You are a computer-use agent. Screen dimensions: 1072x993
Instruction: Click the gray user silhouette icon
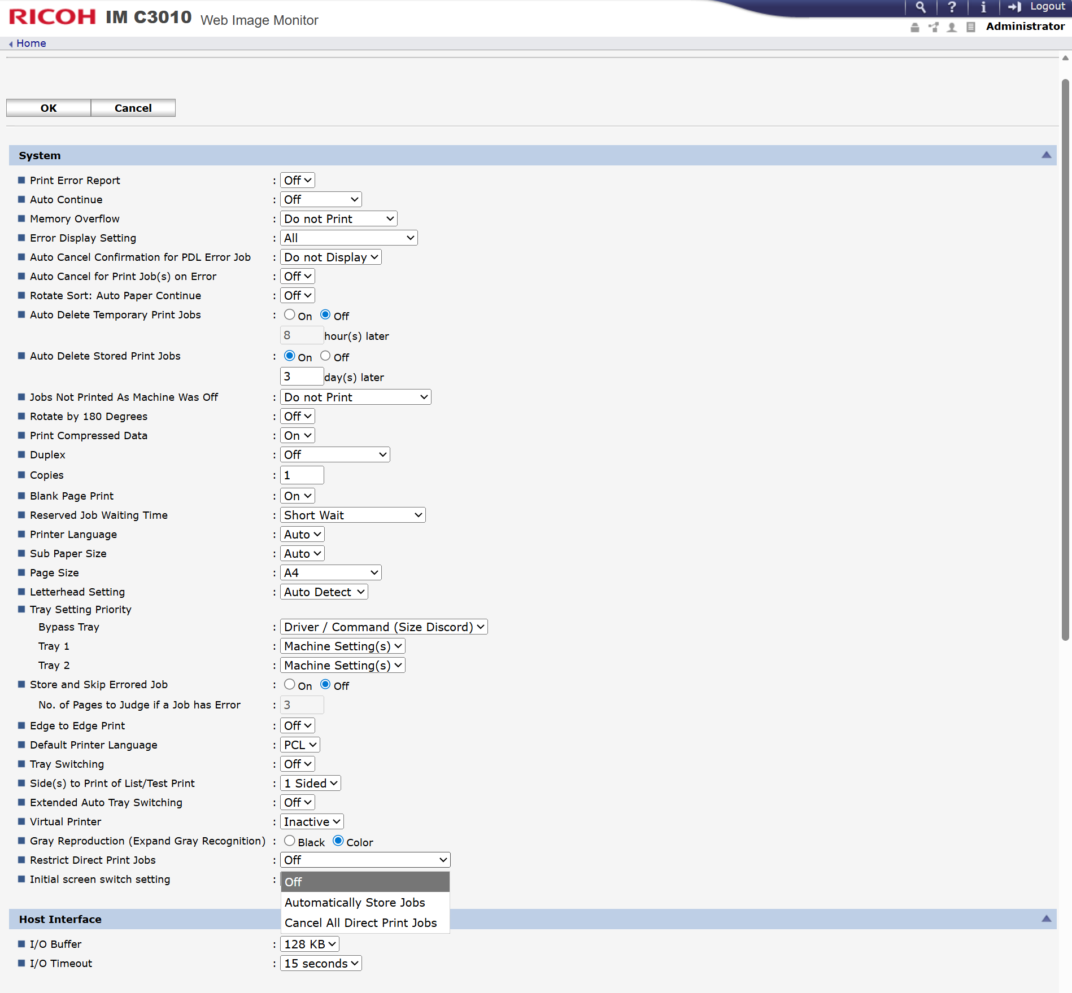click(x=952, y=27)
